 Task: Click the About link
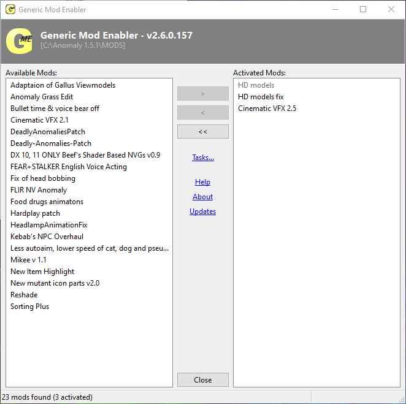pyautogui.click(x=202, y=197)
